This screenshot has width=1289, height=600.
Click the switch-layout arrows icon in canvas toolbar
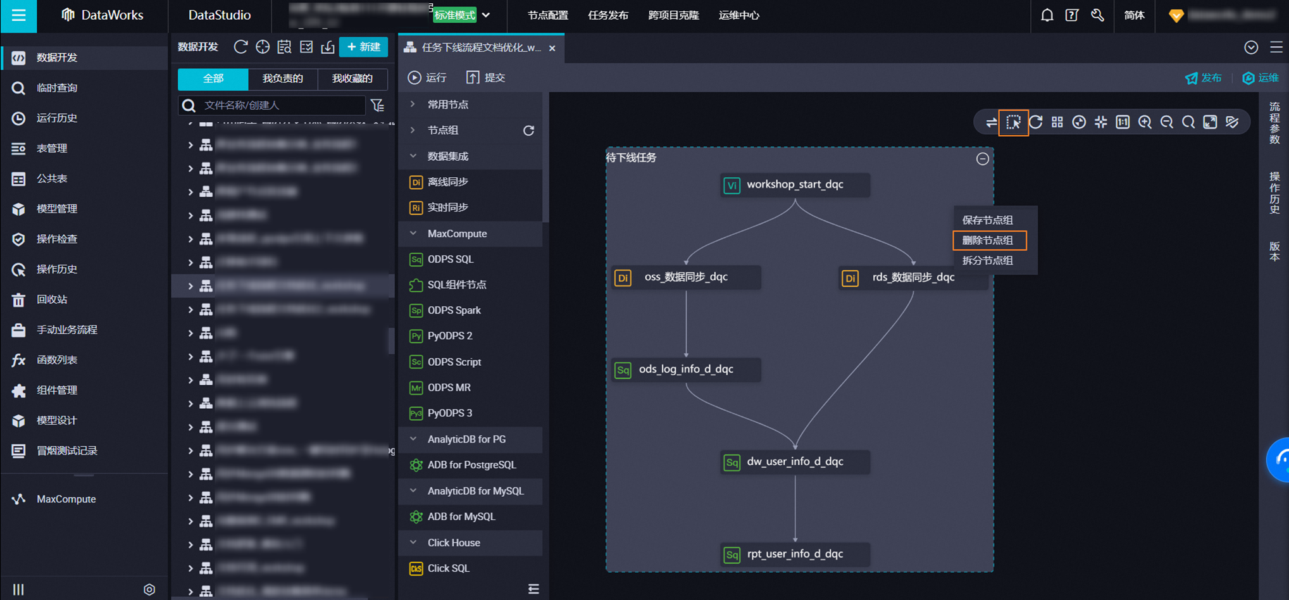pyautogui.click(x=991, y=123)
